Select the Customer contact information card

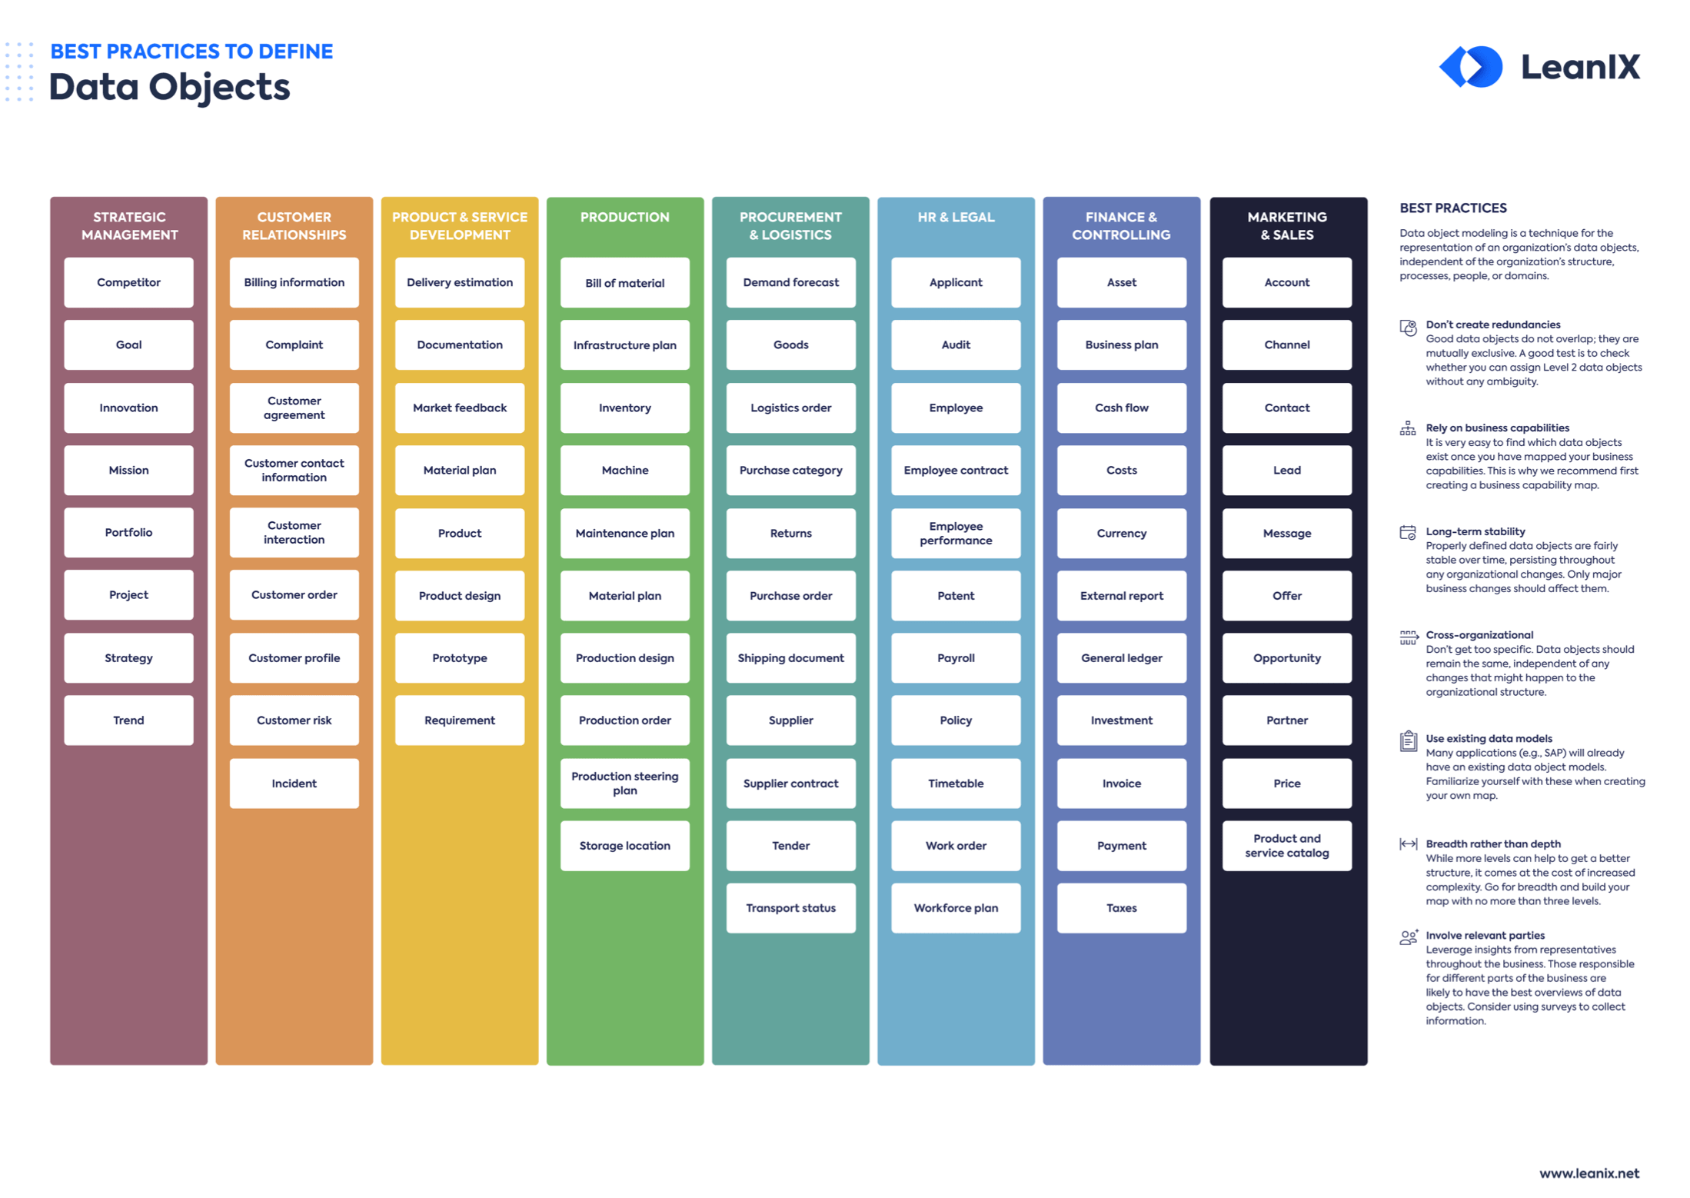294,470
